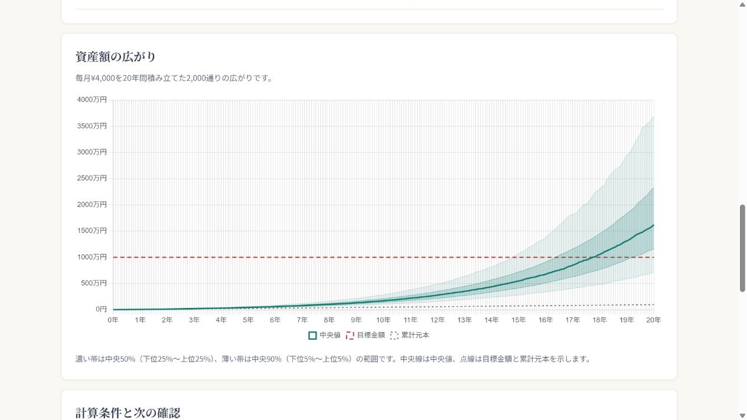This screenshot has height=420, width=747.
Task: Click the 1000万円 y-axis label
Action: coord(92,257)
